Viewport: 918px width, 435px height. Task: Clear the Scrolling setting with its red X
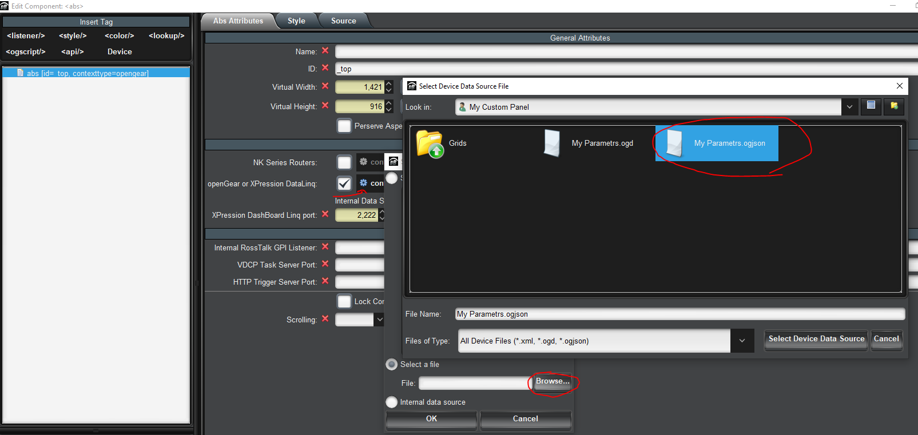click(325, 319)
